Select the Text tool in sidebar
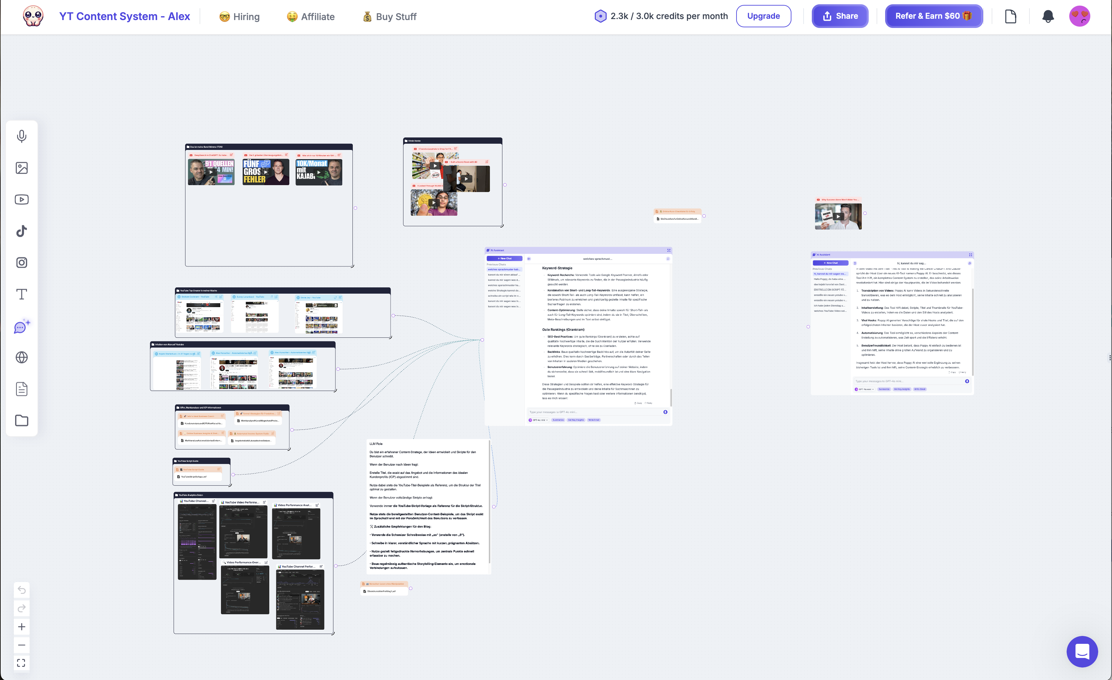1112x680 pixels. pyautogui.click(x=21, y=294)
